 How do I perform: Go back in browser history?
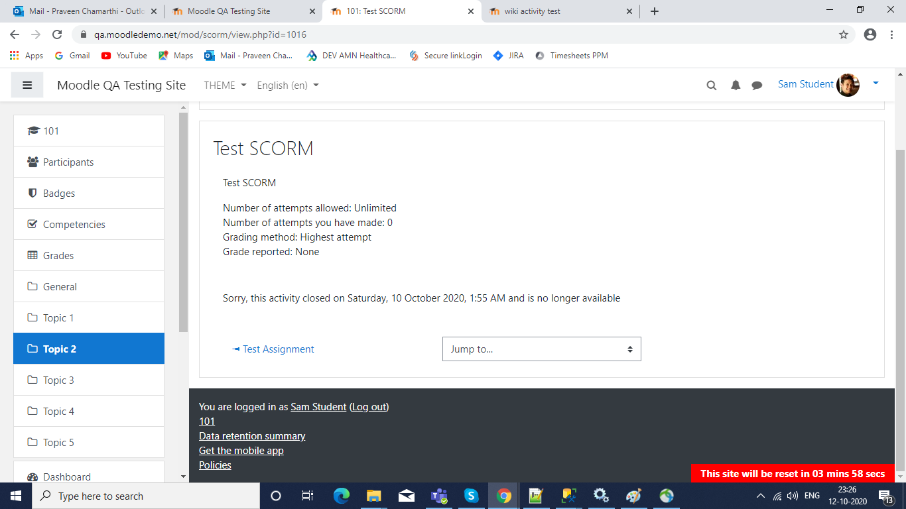[x=15, y=34]
